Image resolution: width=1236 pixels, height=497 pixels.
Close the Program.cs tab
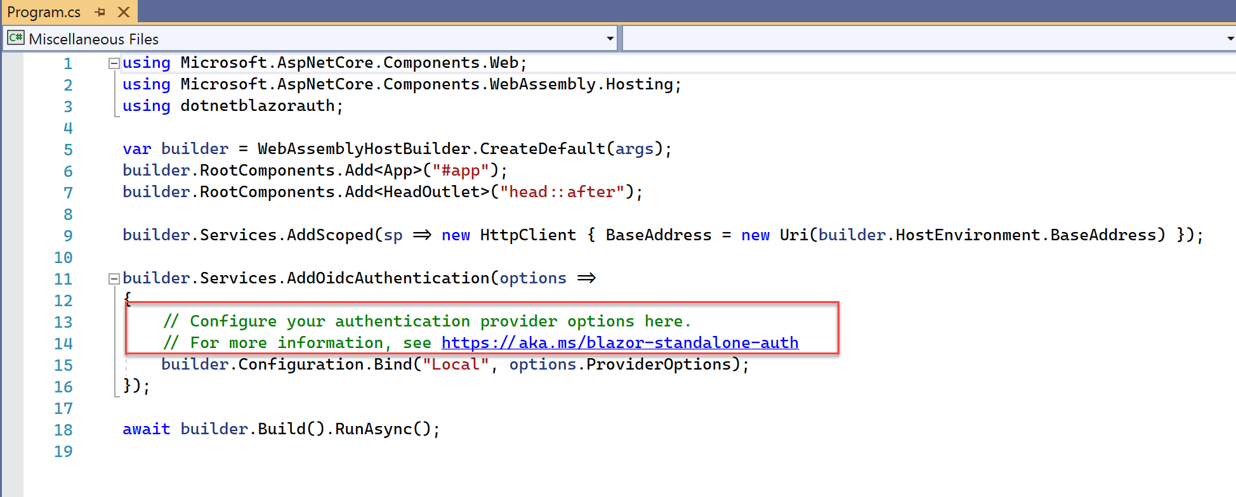tap(124, 12)
